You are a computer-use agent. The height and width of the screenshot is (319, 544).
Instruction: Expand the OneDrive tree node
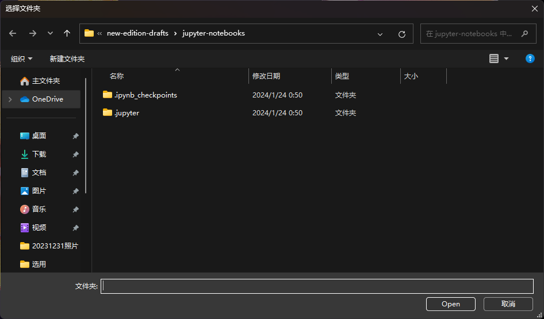(9, 99)
